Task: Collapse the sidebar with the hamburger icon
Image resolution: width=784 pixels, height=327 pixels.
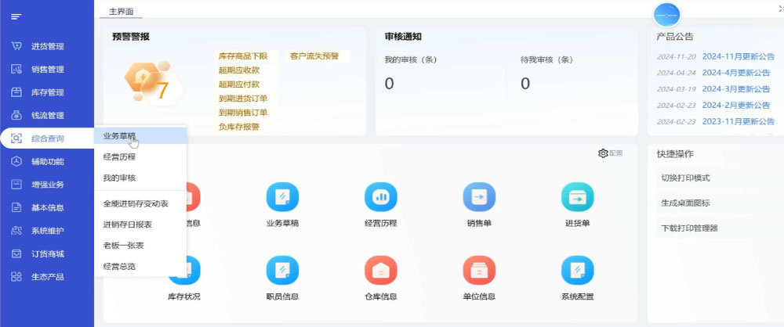Action: 16,16
